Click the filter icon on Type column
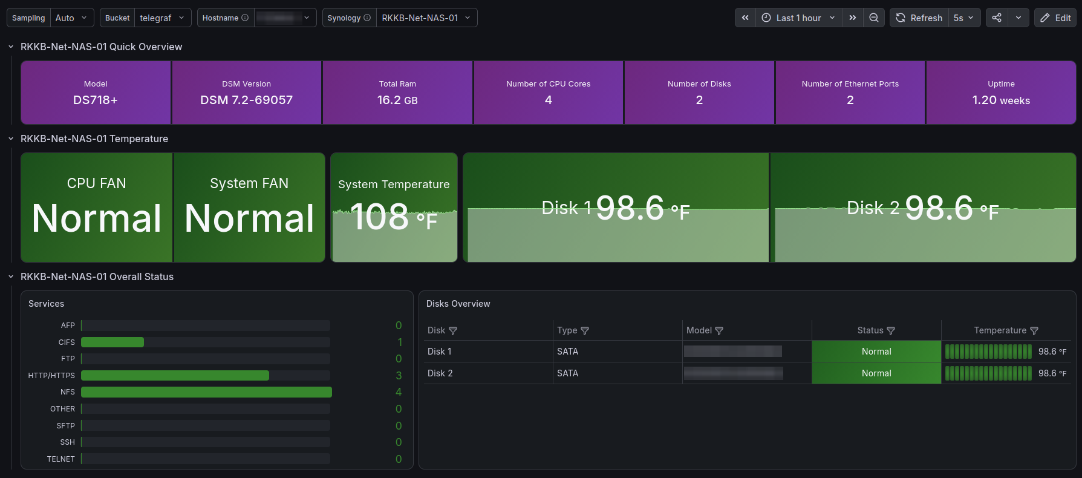Image resolution: width=1082 pixels, height=478 pixels. 585,330
